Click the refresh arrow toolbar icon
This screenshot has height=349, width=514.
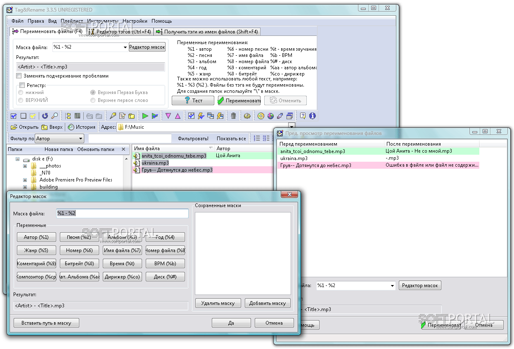pyautogui.click(x=45, y=116)
